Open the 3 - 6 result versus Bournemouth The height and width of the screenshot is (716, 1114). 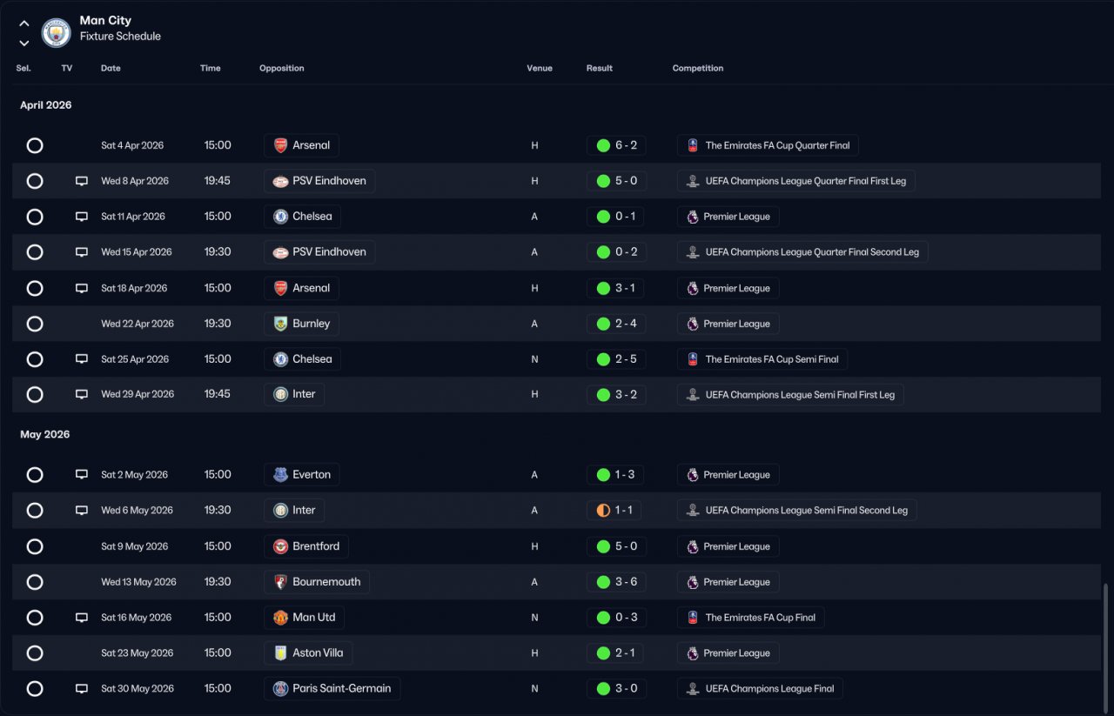click(x=616, y=582)
